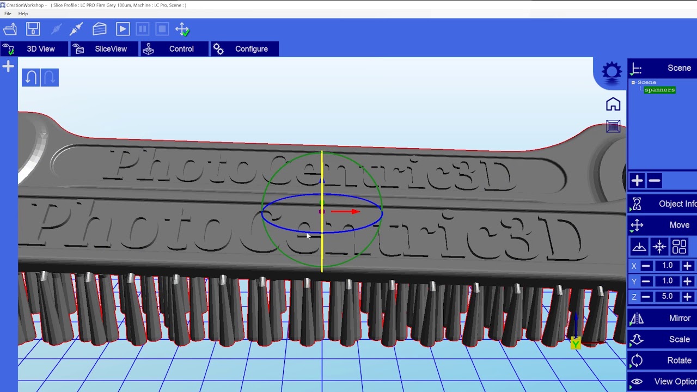Increase Y move with plus button
The width and height of the screenshot is (697, 392).
(x=687, y=281)
